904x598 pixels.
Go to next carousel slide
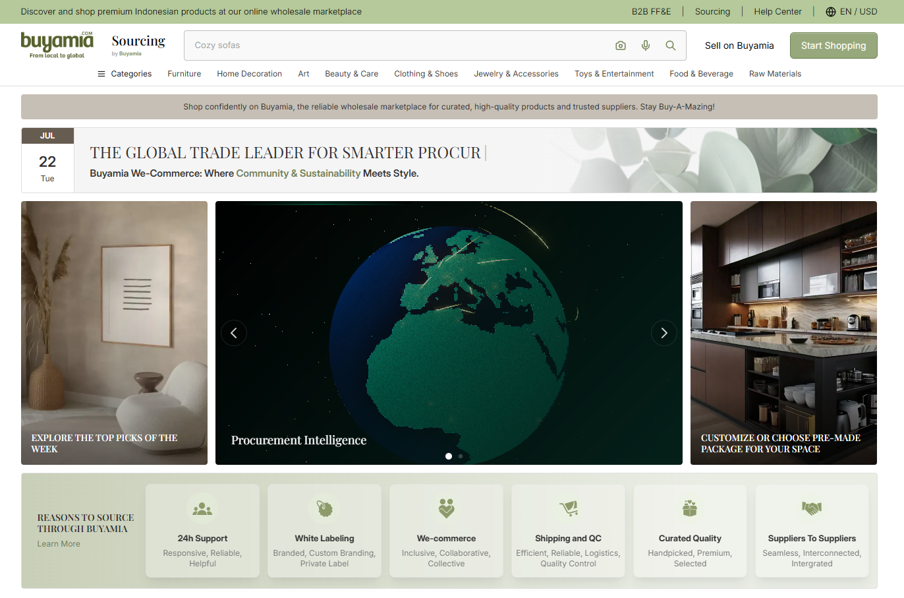pyautogui.click(x=664, y=333)
